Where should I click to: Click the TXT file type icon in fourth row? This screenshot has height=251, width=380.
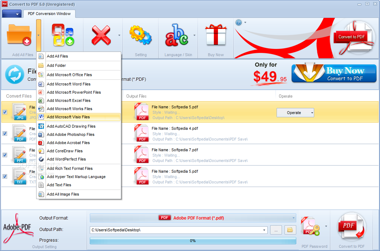20,176
